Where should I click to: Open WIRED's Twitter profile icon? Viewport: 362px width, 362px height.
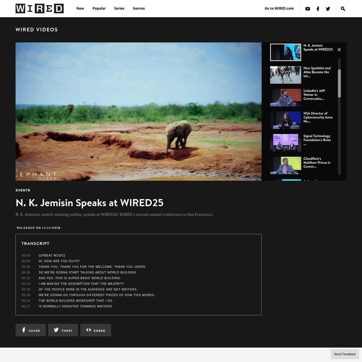coord(328,9)
